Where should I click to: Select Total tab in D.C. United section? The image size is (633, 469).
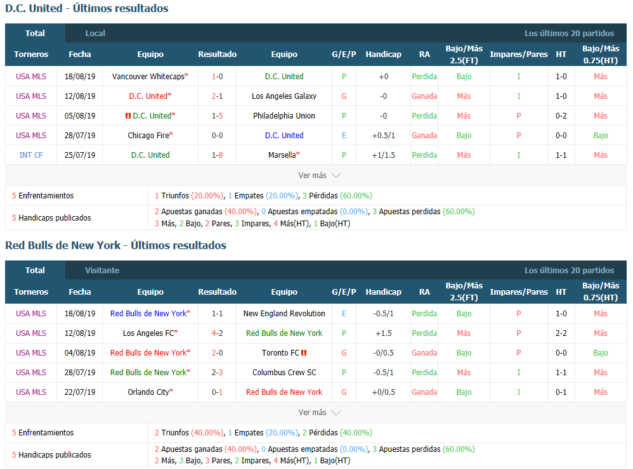coord(35,34)
